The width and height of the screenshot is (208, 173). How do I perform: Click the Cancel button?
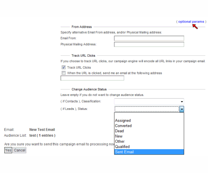[x=19, y=150]
